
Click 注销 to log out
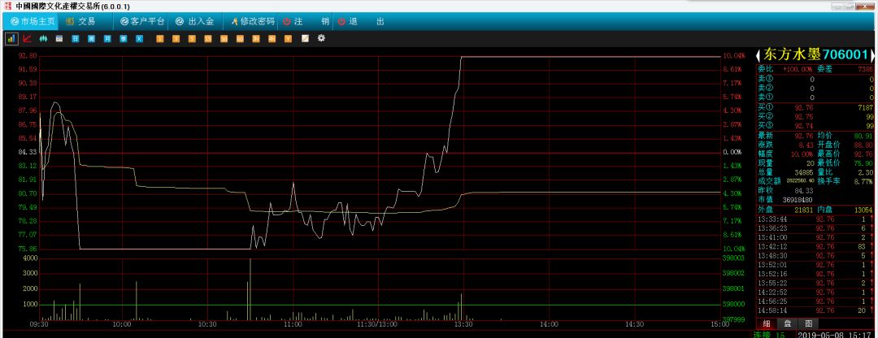point(306,21)
